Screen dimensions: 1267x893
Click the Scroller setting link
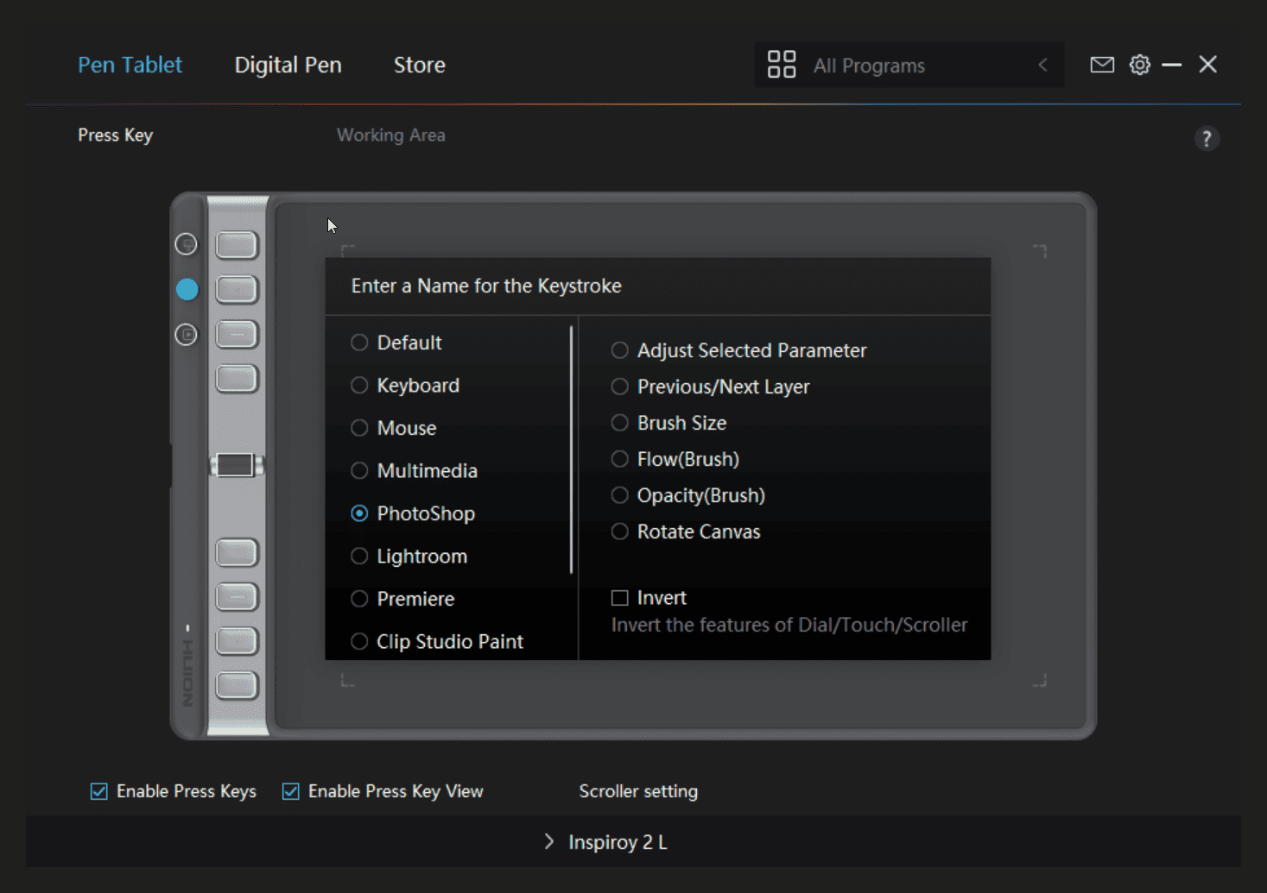[x=637, y=791]
